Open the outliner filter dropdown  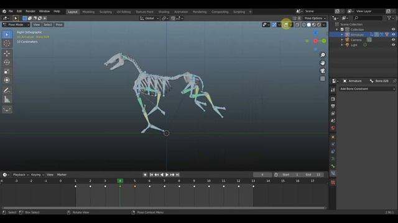click(x=391, y=18)
